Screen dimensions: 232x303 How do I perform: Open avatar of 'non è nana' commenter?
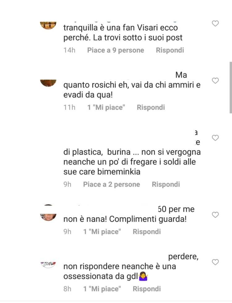(x=48, y=217)
